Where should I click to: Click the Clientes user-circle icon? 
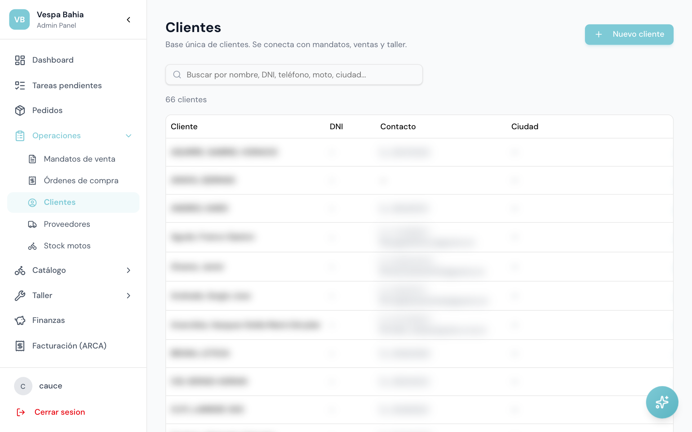[x=32, y=203]
